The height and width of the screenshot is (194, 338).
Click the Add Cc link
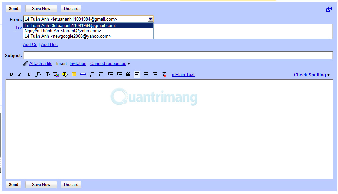[x=30, y=45]
